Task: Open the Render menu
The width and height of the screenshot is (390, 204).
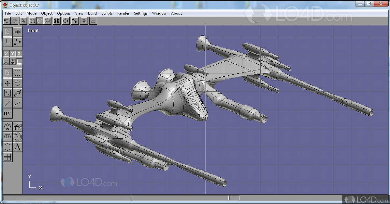Action: coord(123,13)
